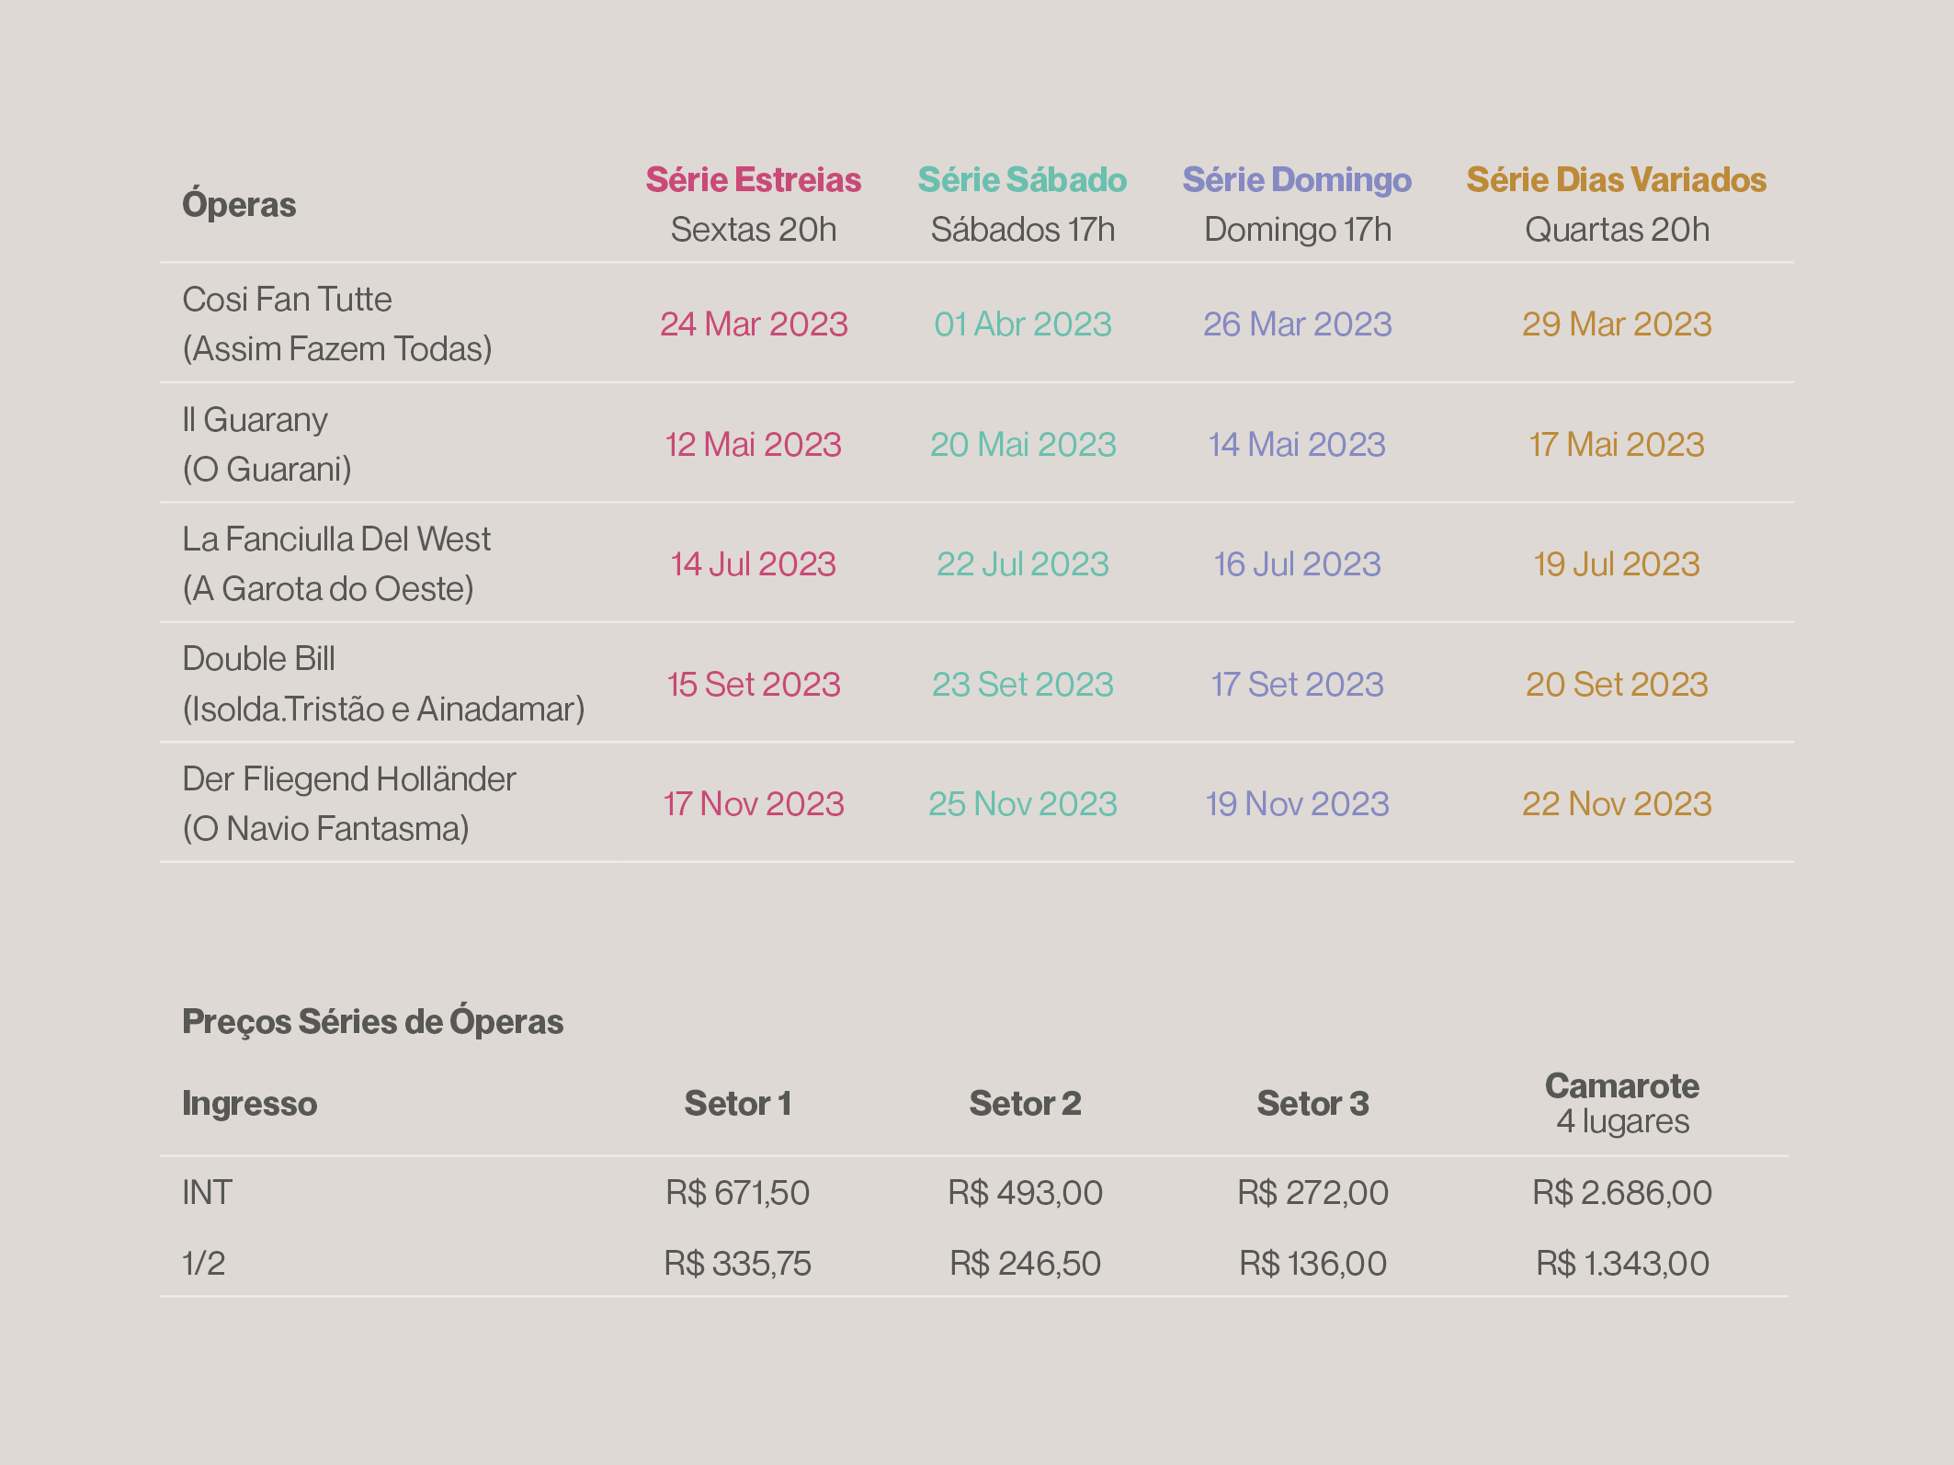
Task: Click the 19 Jul 2023 date
Action: [x=1616, y=564]
